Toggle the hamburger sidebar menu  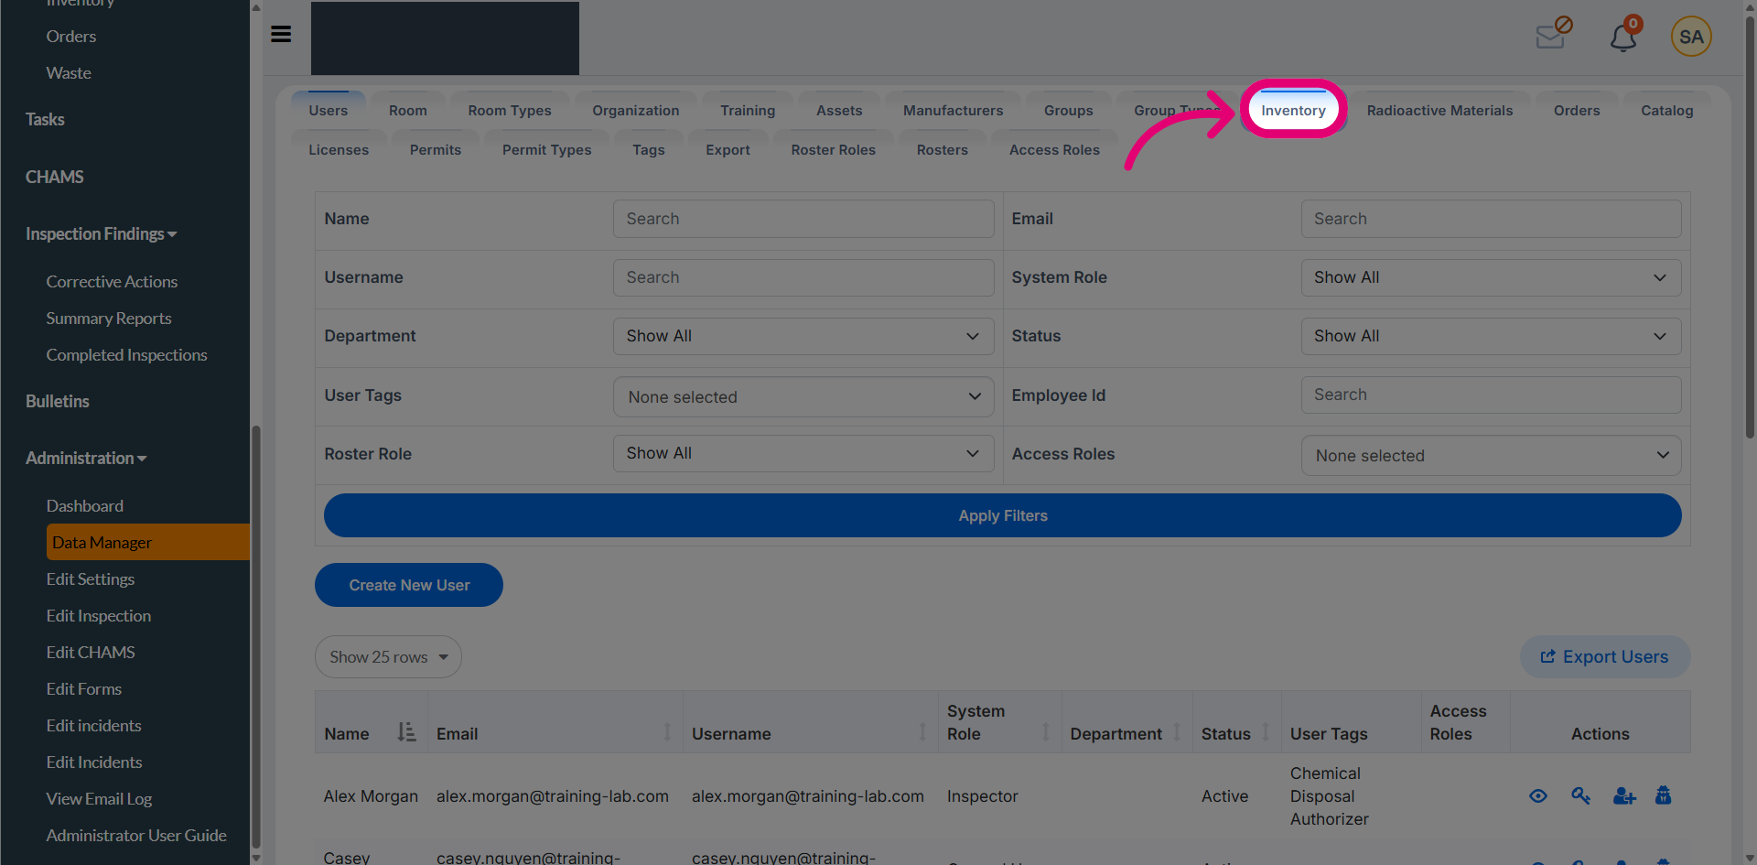tap(281, 34)
